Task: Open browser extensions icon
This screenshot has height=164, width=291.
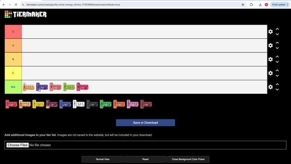Action: (x=251, y=5)
